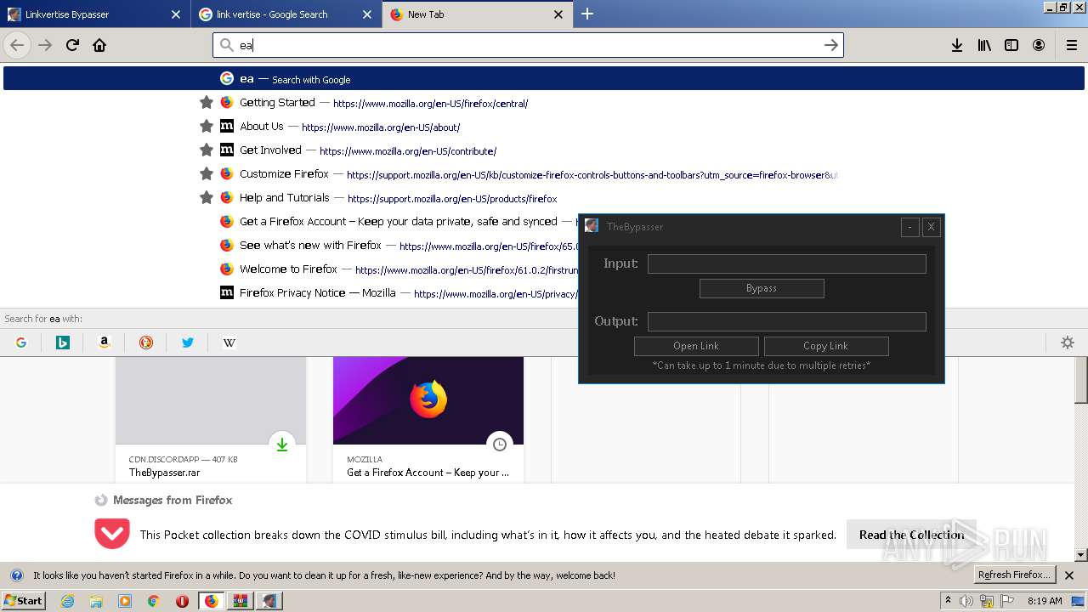
Task: Click Copy Link in TheBypasser
Action: (x=826, y=346)
